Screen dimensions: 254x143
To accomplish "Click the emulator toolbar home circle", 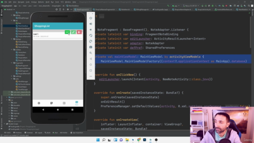I will pyautogui.click(x=91, y=64).
